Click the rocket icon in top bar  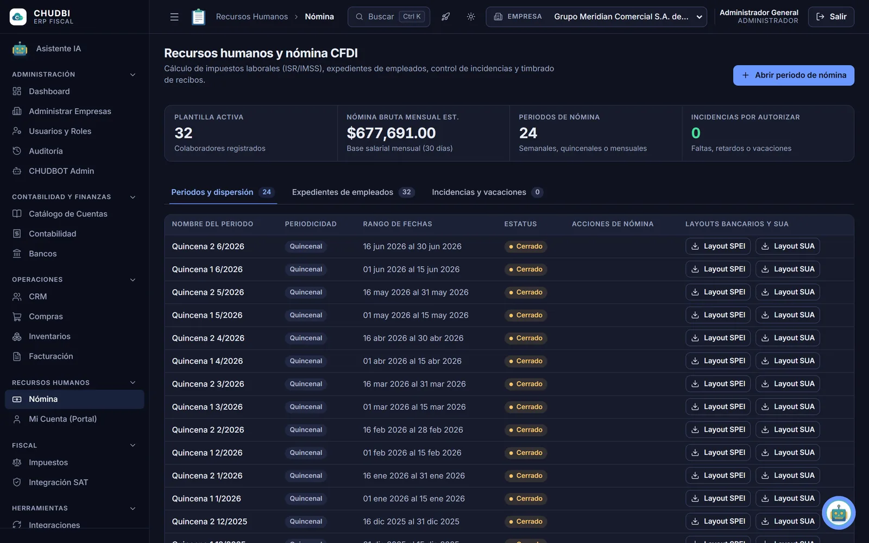click(445, 17)
